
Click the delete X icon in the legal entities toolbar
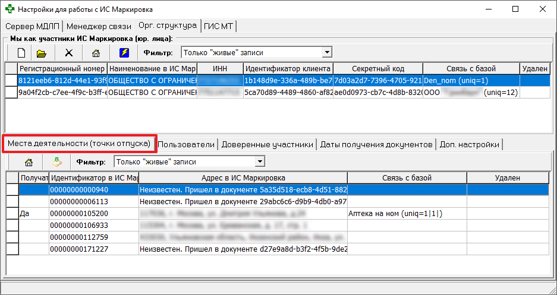pyautogui.click(x=68, y=53)
